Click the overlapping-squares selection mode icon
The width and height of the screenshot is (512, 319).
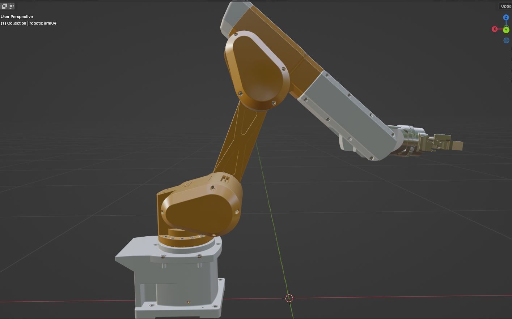[x=4, y=6]
